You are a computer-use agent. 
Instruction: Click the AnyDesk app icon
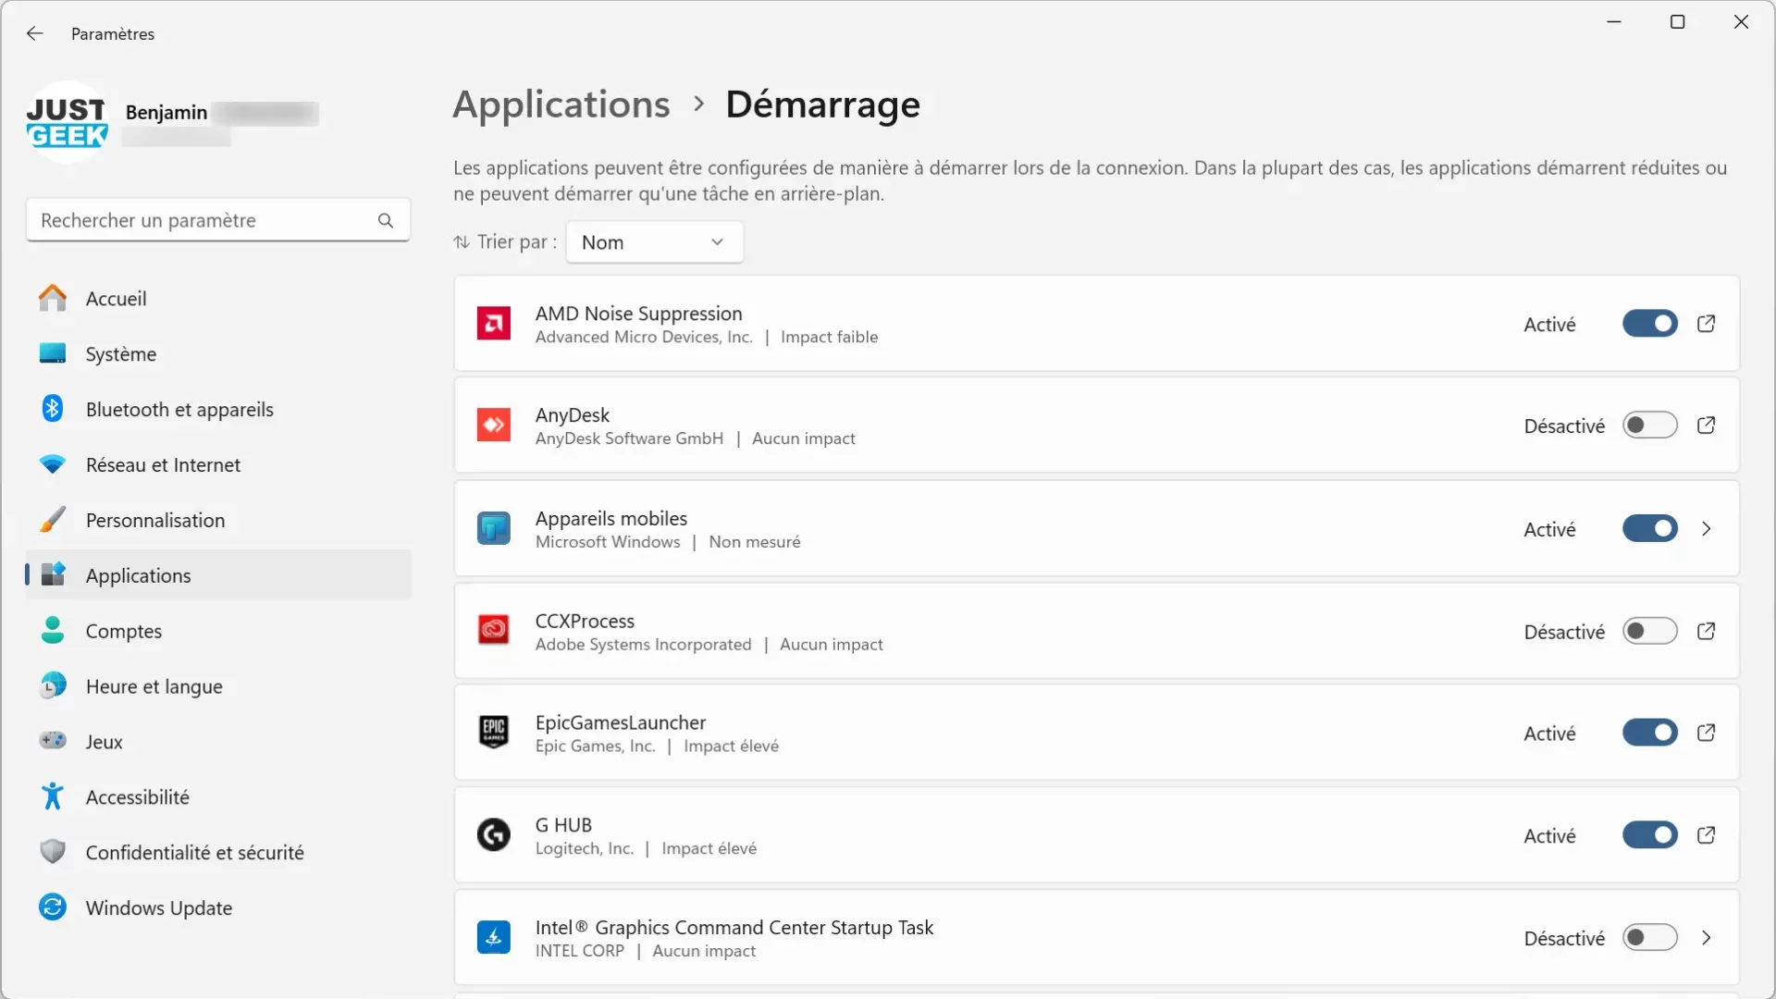[x=494, y=425]
